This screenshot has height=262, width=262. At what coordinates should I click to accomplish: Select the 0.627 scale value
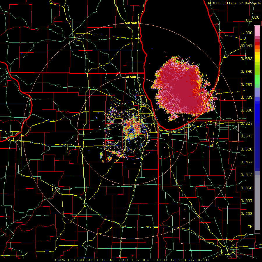coord(247,123)
